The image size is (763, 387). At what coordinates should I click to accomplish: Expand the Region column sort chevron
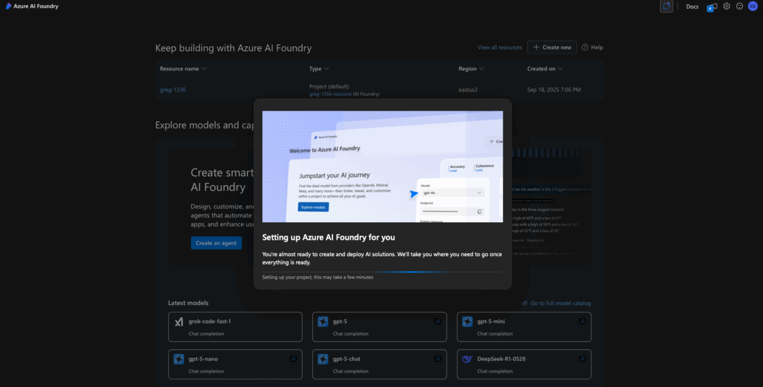[x=481, y=68]
